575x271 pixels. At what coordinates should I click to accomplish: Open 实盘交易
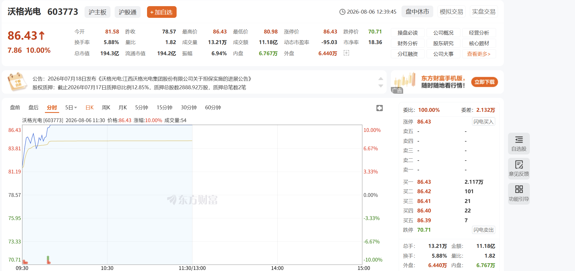(484, 12)
